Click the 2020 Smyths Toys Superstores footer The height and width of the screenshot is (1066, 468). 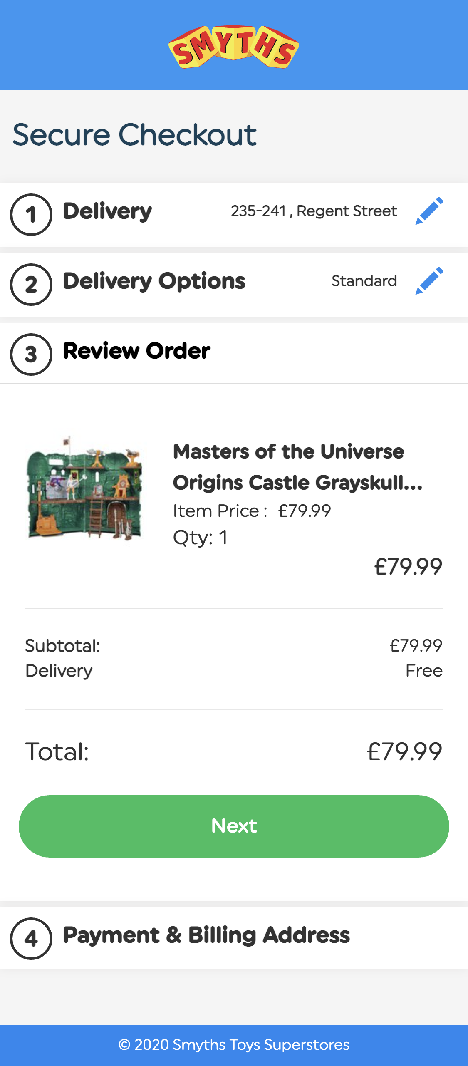pyautogui.click(x=234, y=1045)
